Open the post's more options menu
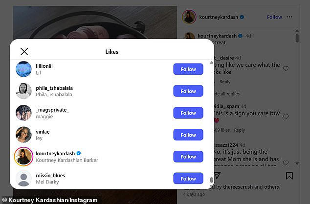The image size is (310, 204). [289, 17]
